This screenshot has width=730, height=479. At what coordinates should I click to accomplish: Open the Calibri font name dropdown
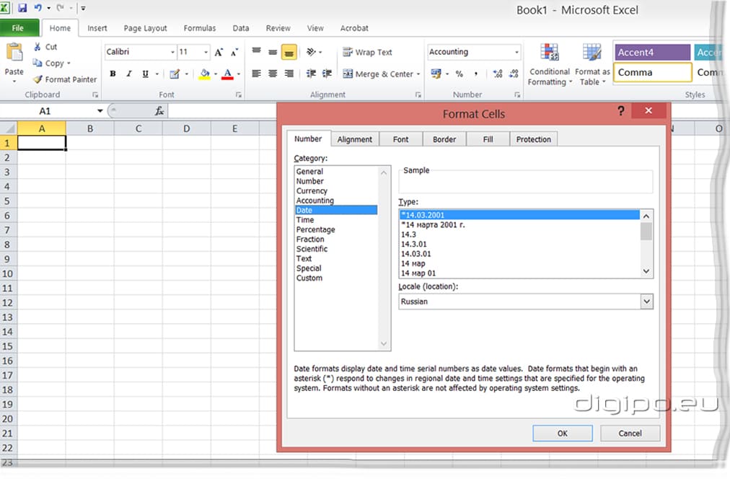(172, 52)
